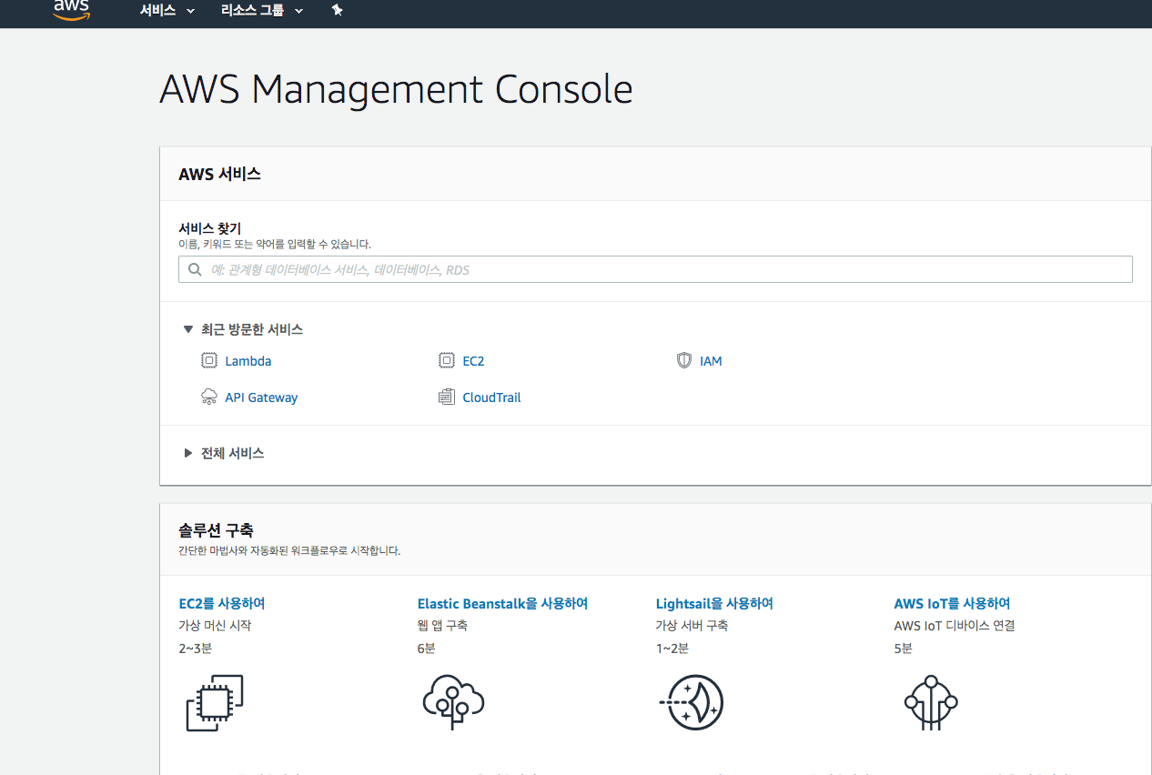Click the magnifier icon in the service search box
This screenshot has width=1152, height=775.
click(x=195, y=269)
